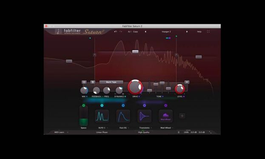Image resolution: width=265 pixels, height=159 pixels.
Task: Click the Dynamics knob
Action: (x=119, y=91)
